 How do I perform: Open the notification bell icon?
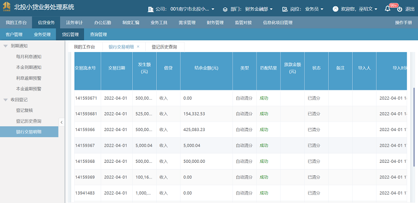coord(387,9)
